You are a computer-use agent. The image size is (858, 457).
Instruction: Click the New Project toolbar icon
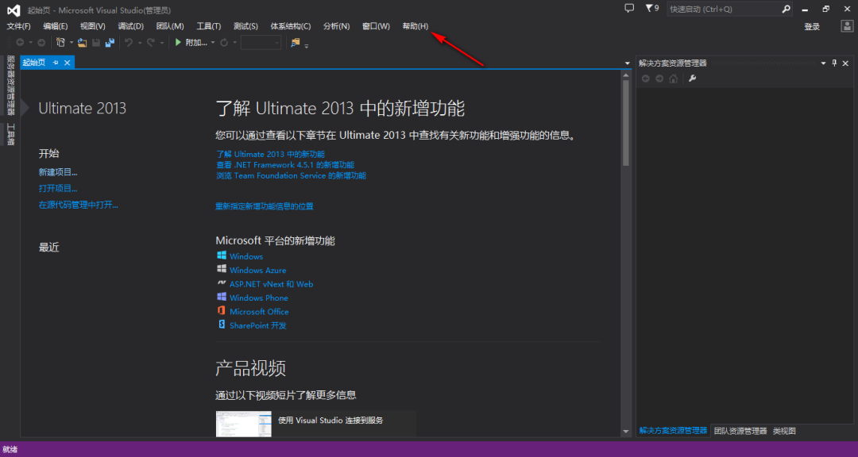[x=60, y=42]
